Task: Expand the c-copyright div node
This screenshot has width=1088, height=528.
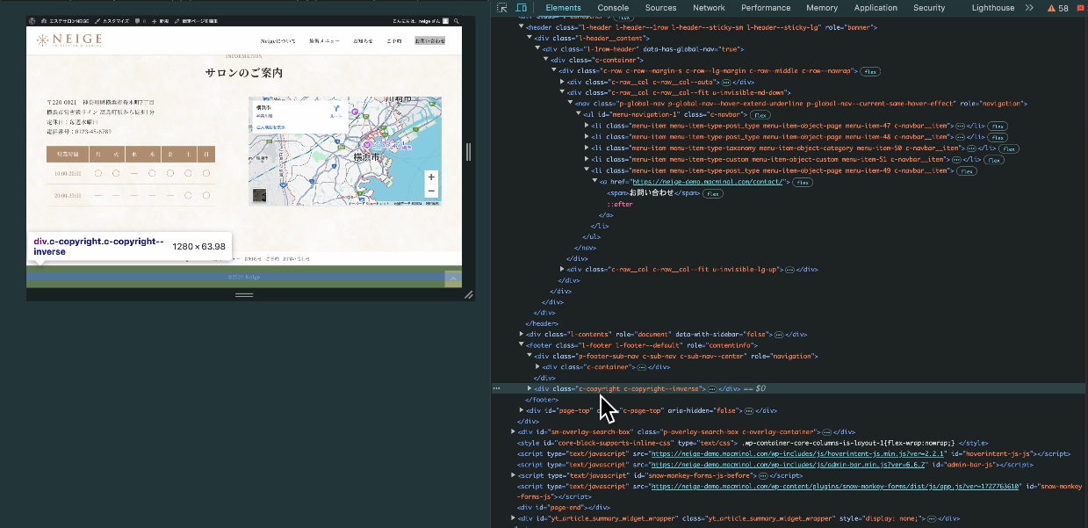Action: point(530,388)
